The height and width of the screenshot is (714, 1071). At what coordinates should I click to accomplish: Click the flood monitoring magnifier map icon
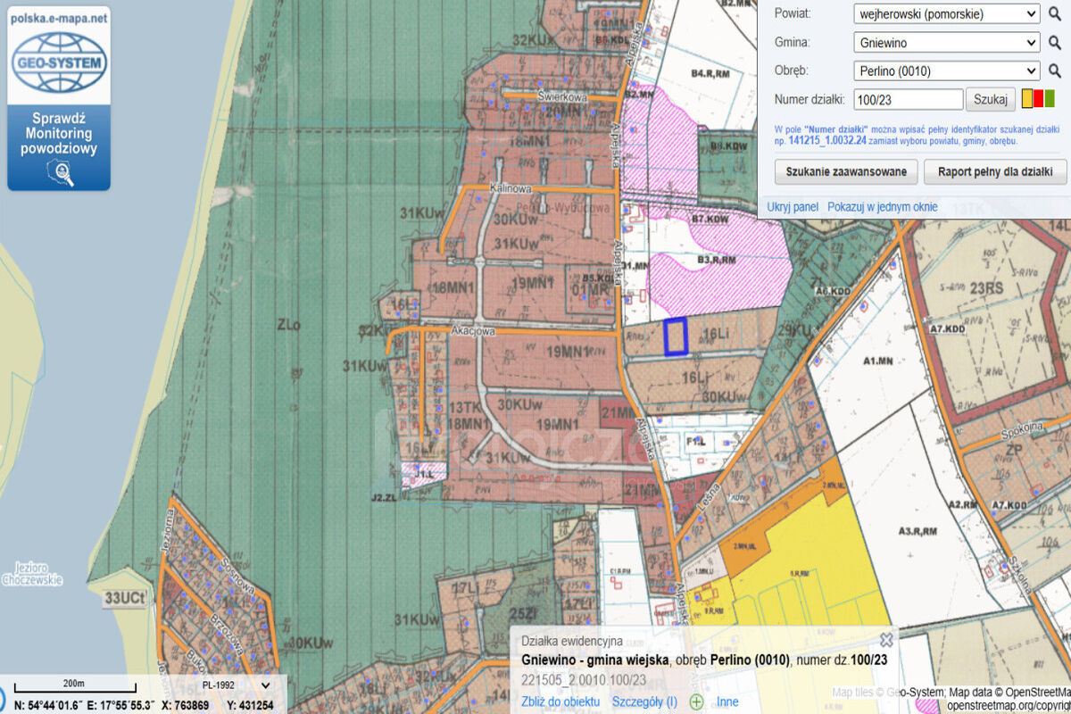coord(59,172)
